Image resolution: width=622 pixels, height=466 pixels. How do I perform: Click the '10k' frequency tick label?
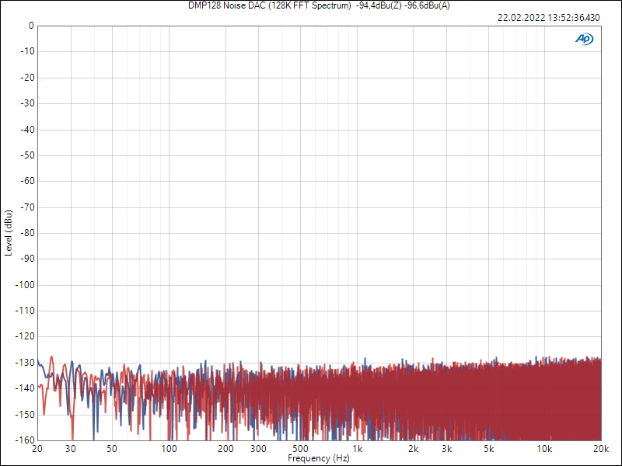click(544, 449)
